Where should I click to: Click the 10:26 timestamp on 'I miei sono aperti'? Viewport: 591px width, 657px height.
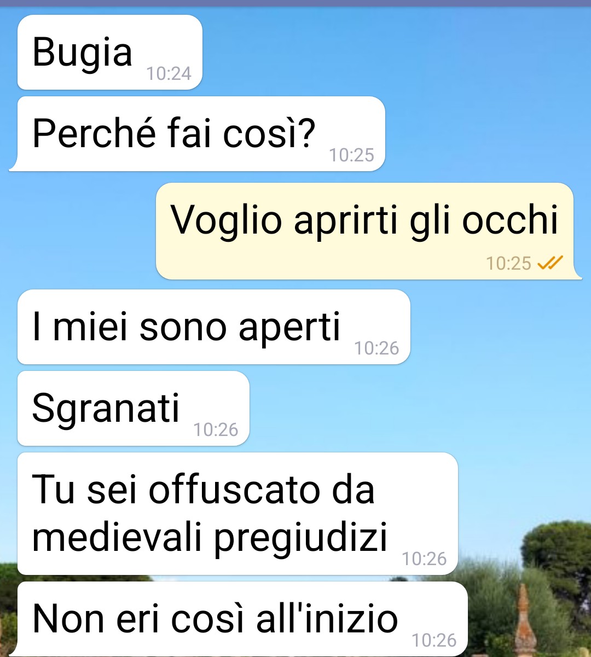click(x=376, y=348)
